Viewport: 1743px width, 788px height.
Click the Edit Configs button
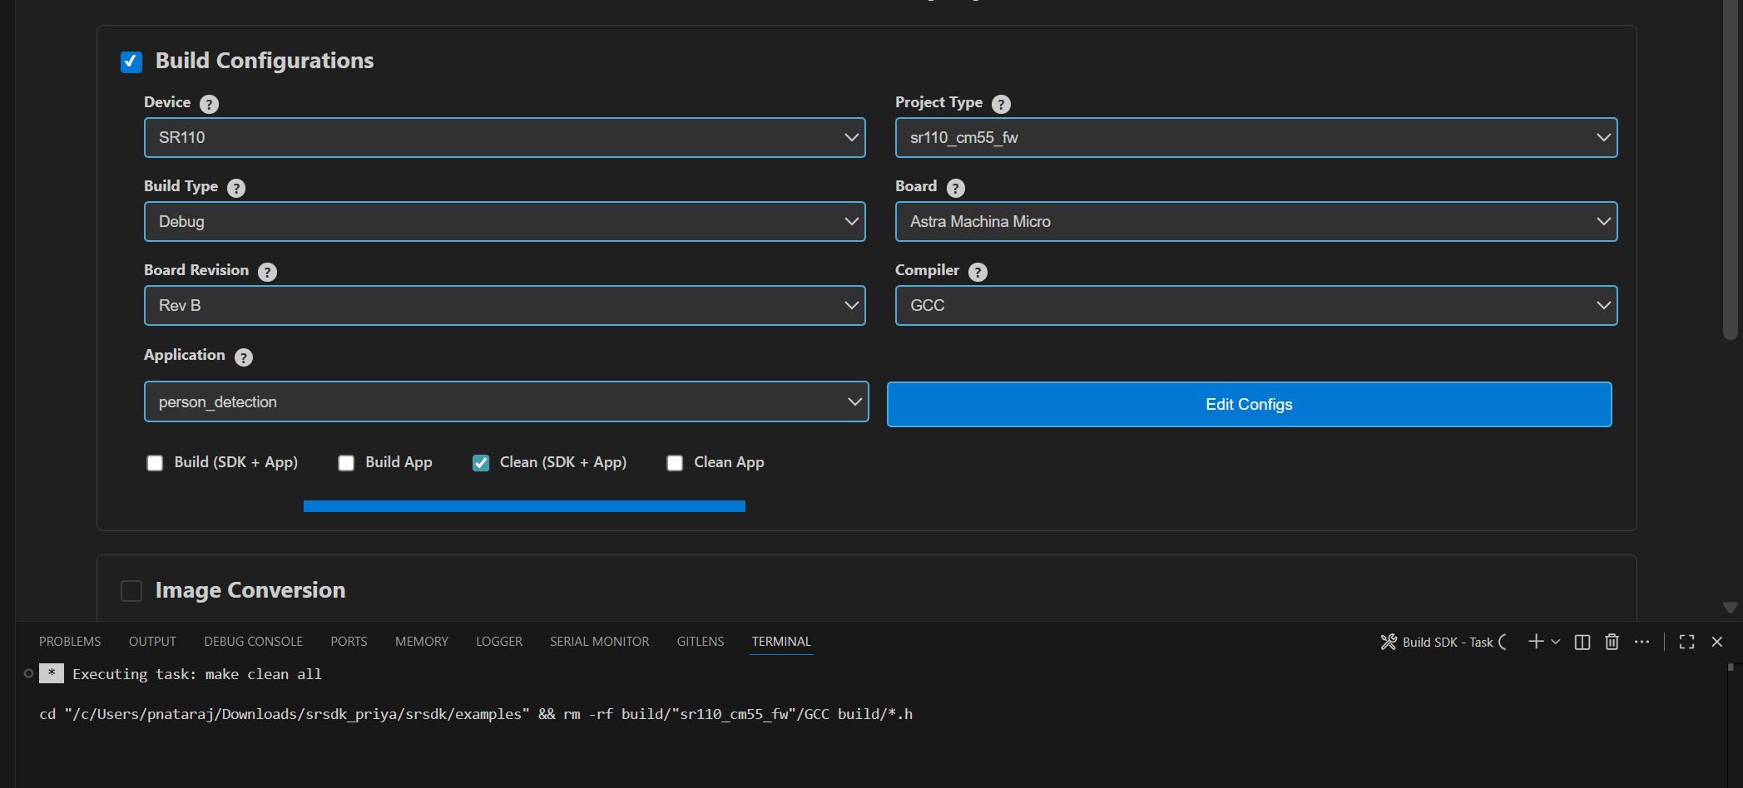click(x=1249, y=405)
